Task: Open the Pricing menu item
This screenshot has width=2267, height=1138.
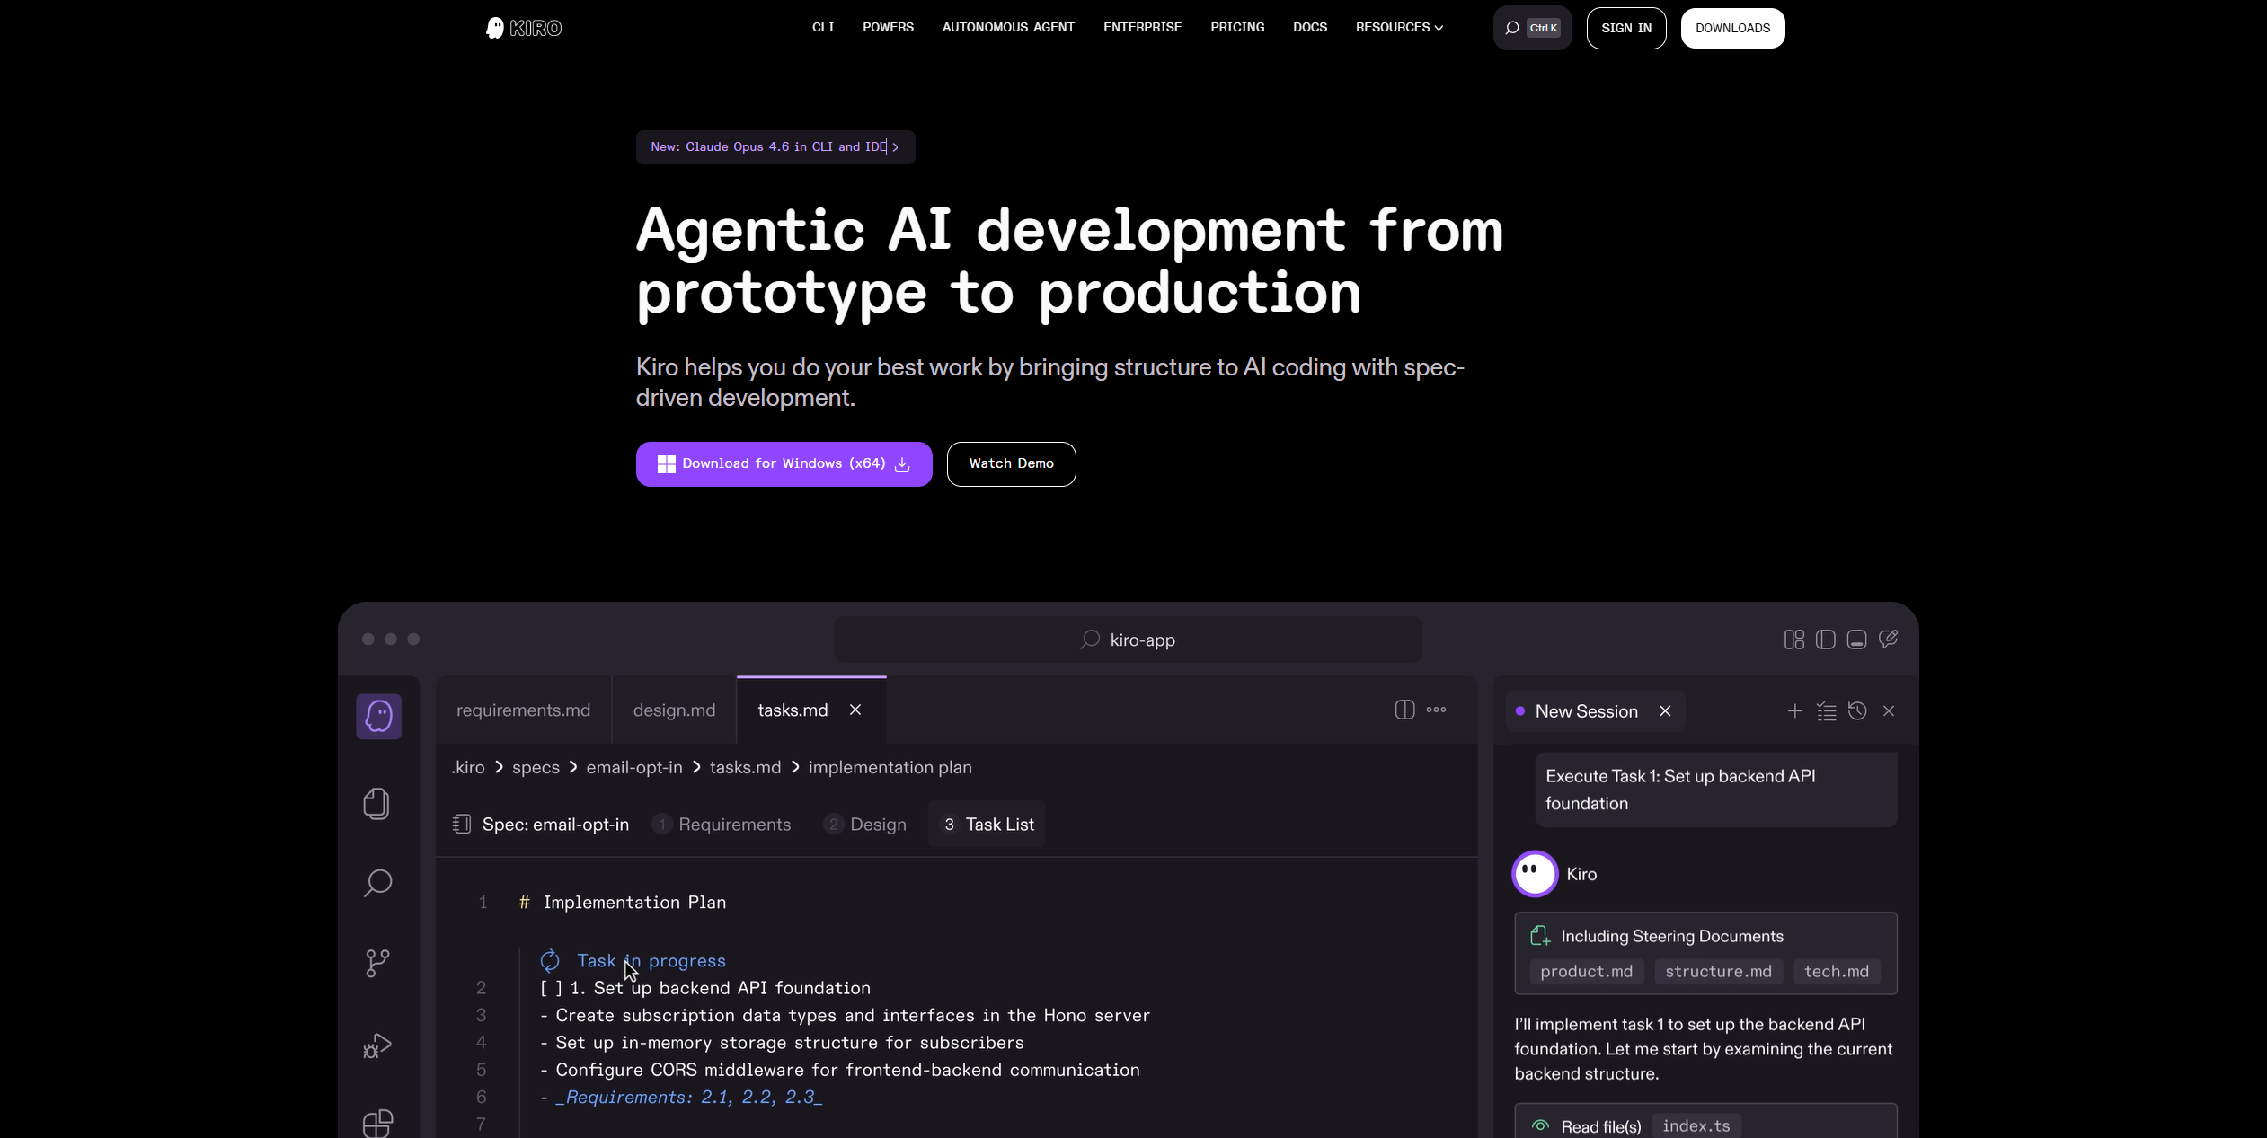Action: coord(1236,27)
